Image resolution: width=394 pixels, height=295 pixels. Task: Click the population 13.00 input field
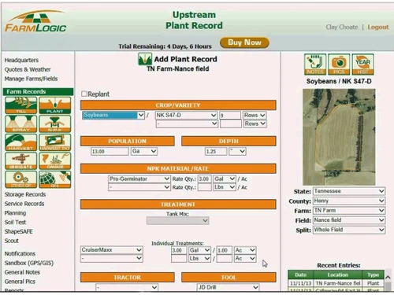[110, 151]
